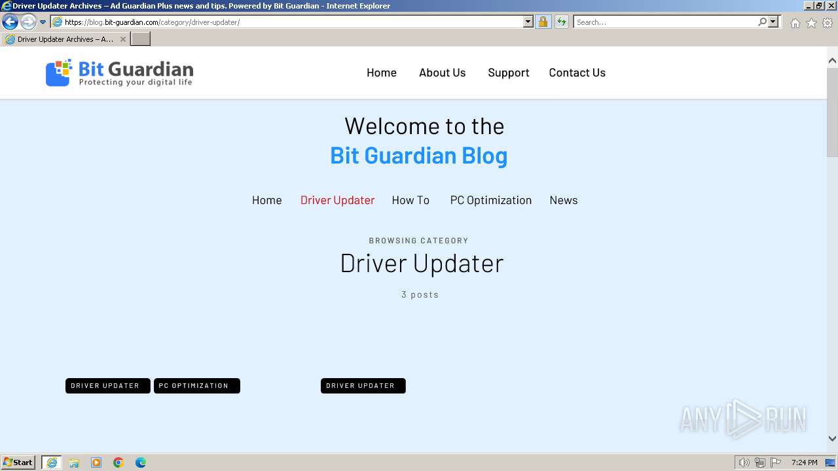This screenshot has height=471, width=838.
Task: Click Internet Explorer taskbar icon
Action: (51, 462)
